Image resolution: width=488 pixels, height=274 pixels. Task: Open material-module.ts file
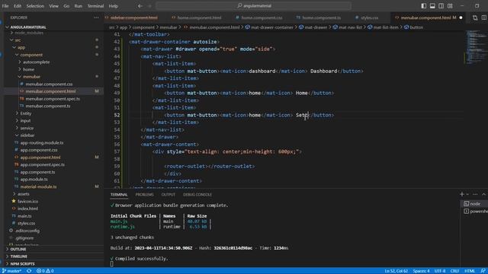pyautogui.click(x=38, y=186)
